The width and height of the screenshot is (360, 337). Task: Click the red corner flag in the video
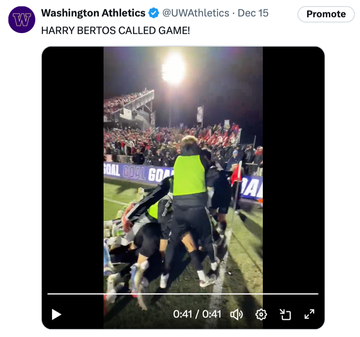click(x=236, y=175)
